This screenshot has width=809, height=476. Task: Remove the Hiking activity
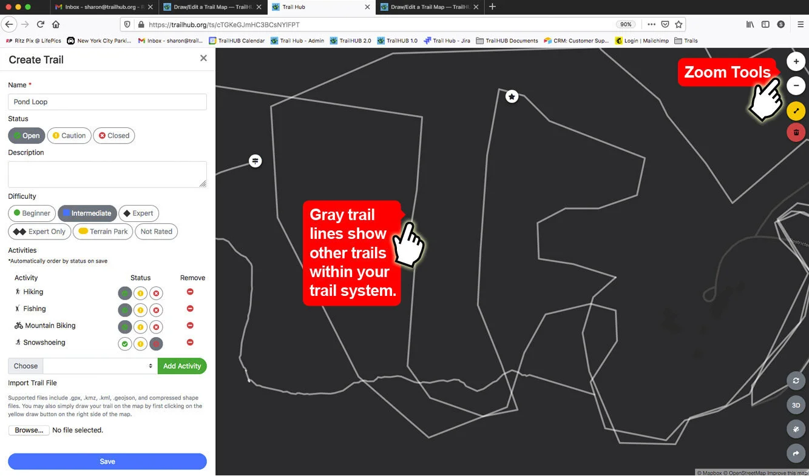(x=190, y=292)
